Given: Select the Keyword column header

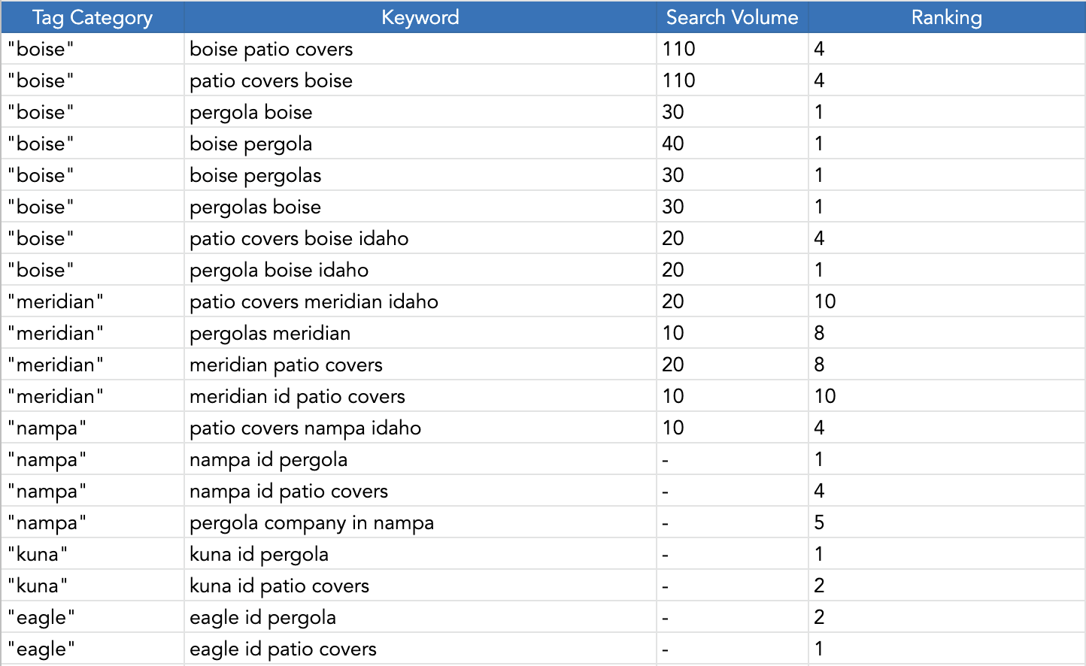Looking at the screenshot, I should click(x=420, y=17).
